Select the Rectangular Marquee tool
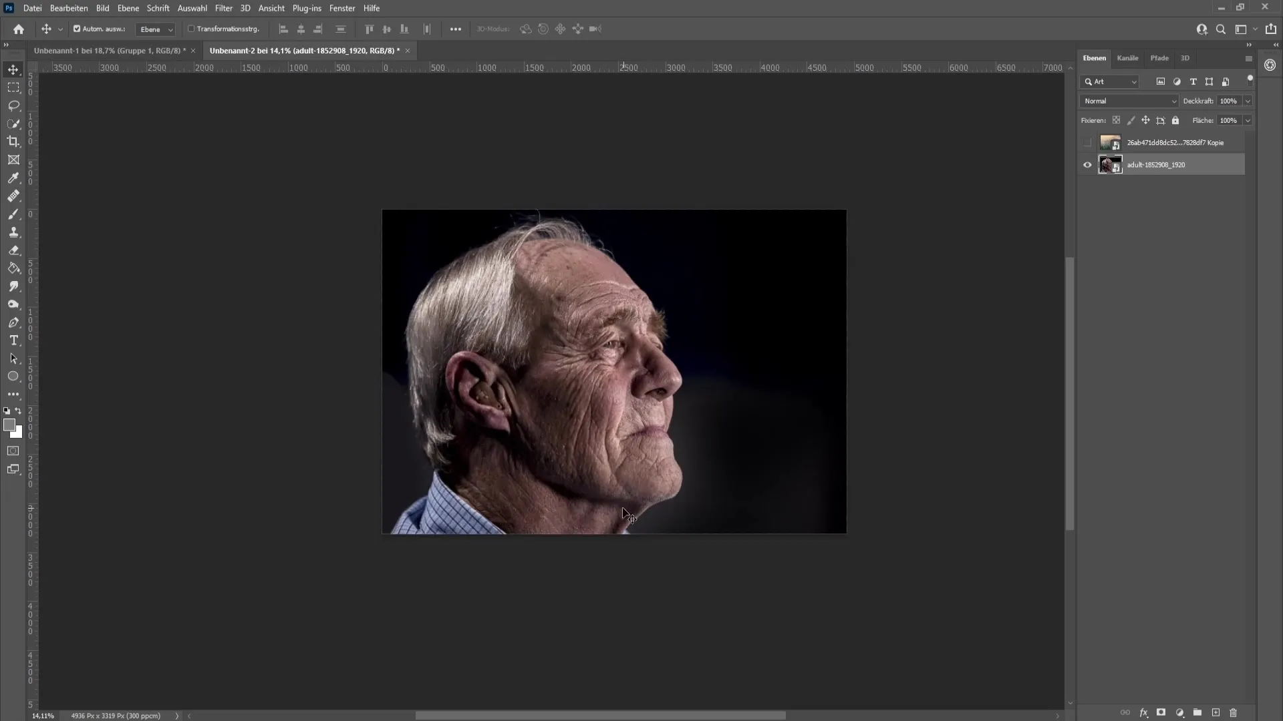The image size is (1283, 721). pos(13,87)
